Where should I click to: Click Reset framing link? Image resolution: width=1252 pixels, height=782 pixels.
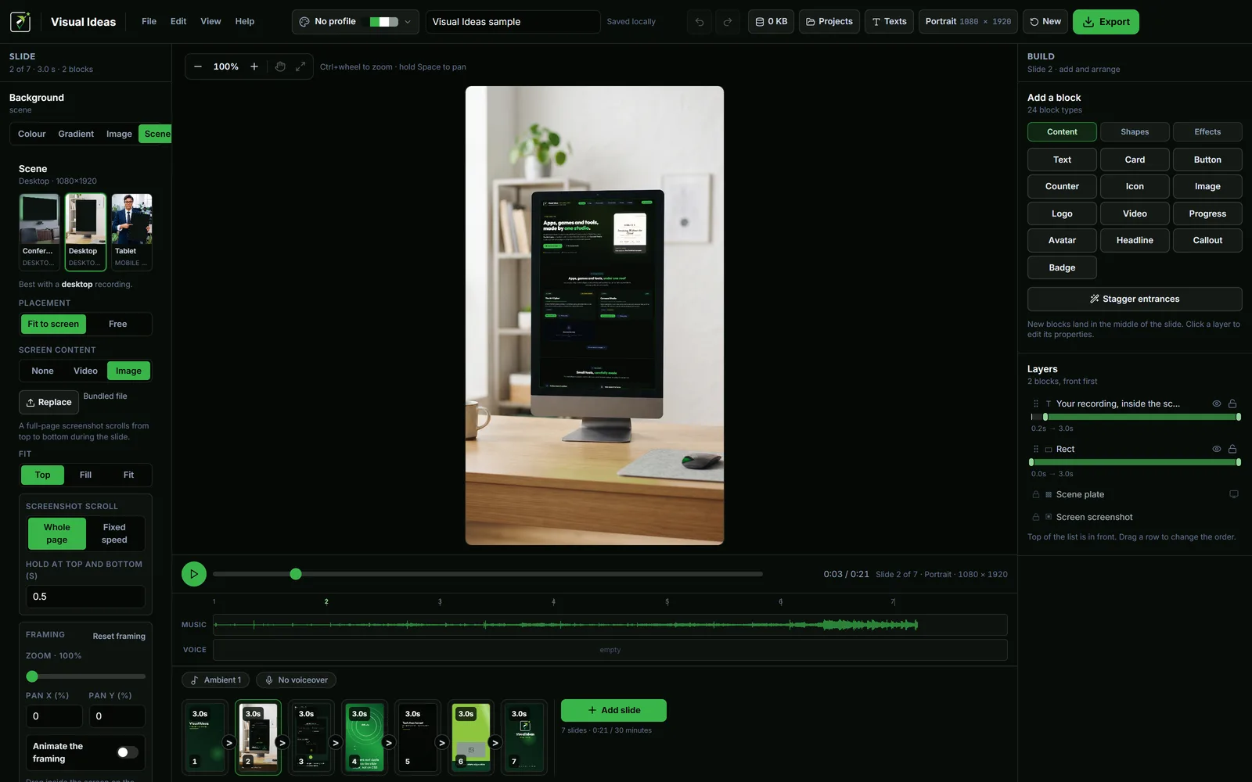click(119, 637)
